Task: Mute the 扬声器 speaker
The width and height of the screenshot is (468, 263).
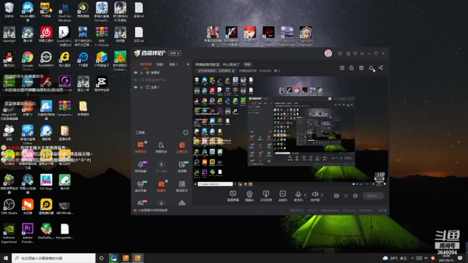Action: [x=315, y=196]
